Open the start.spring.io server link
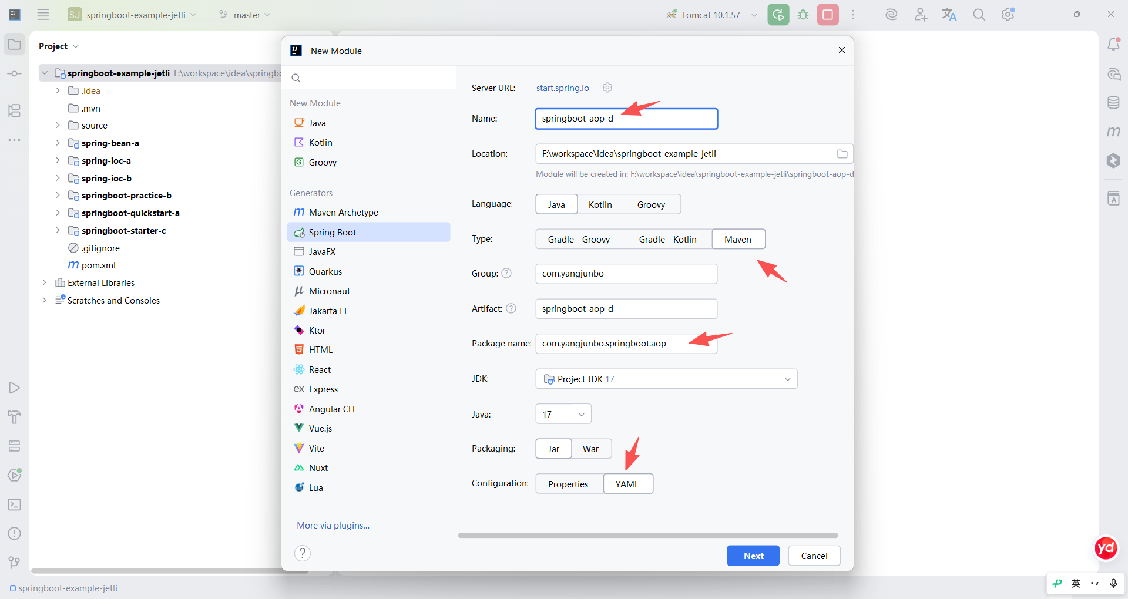Screen dimensions: 1128x599 click(x=563, y=88)
